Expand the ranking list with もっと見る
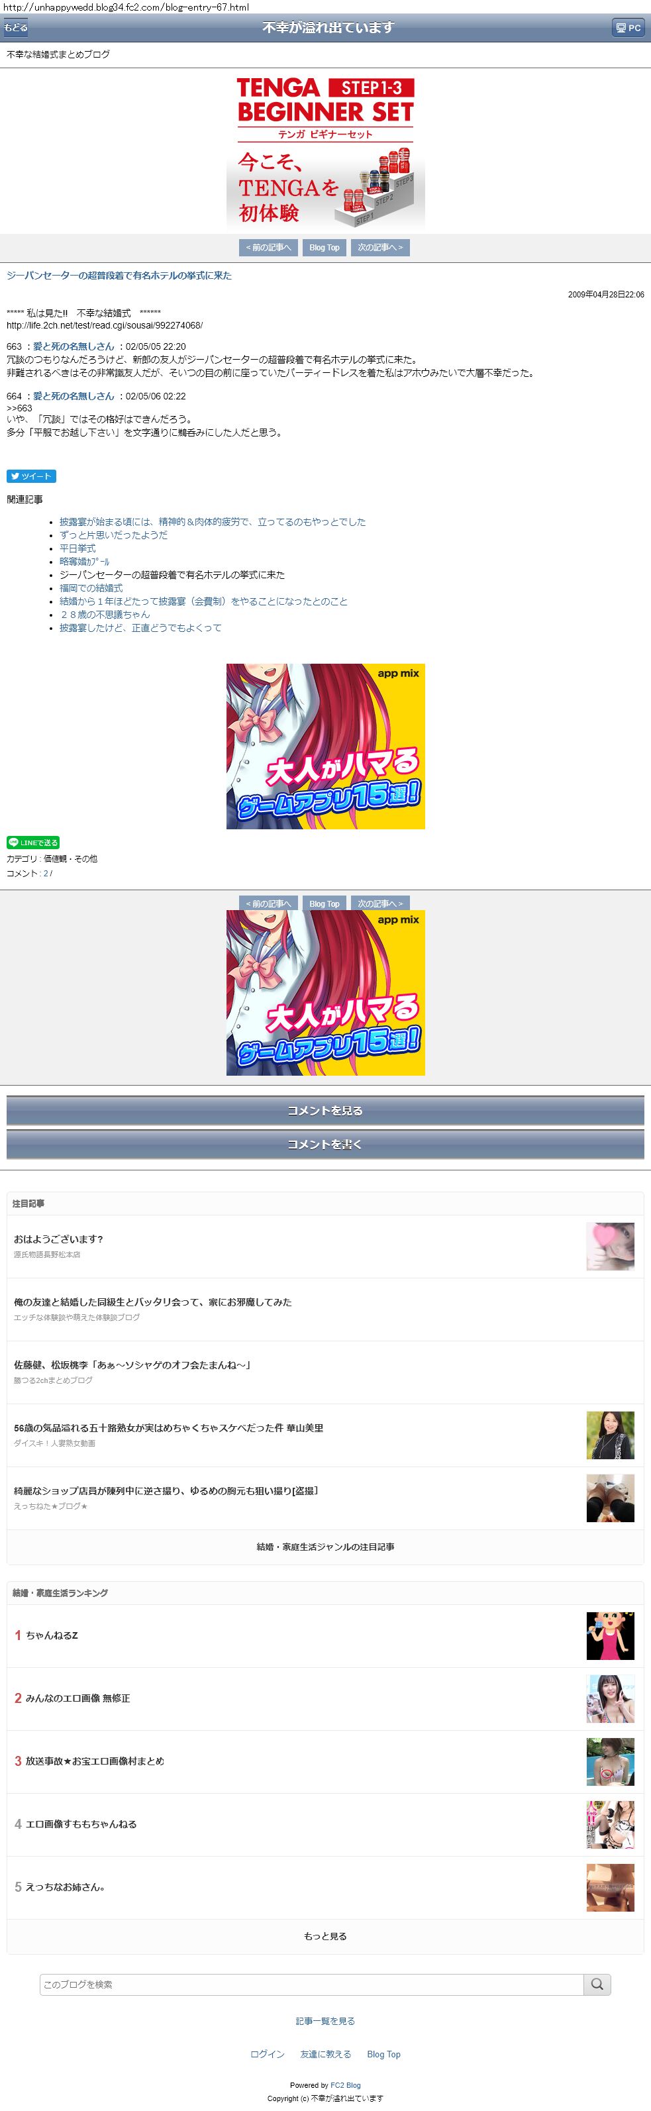Image resolution: width=651 pixels, height=2111 pixels. [325, 1935]
